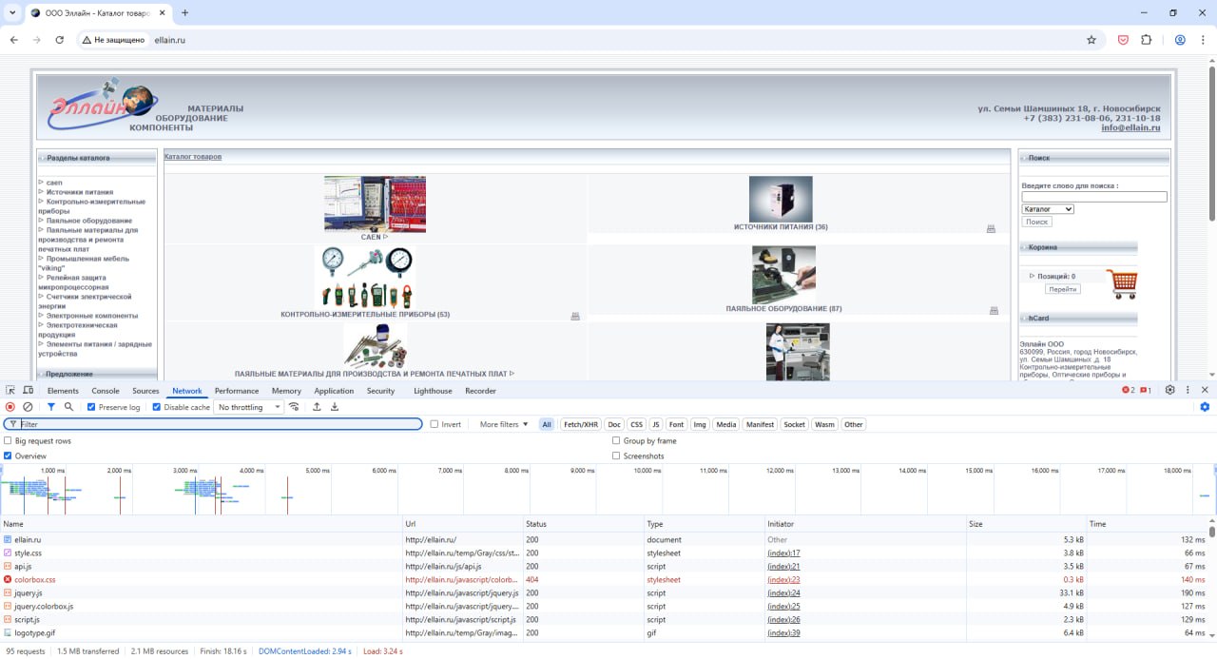Uncheck the Disable cache checkbox

(157, 407)
